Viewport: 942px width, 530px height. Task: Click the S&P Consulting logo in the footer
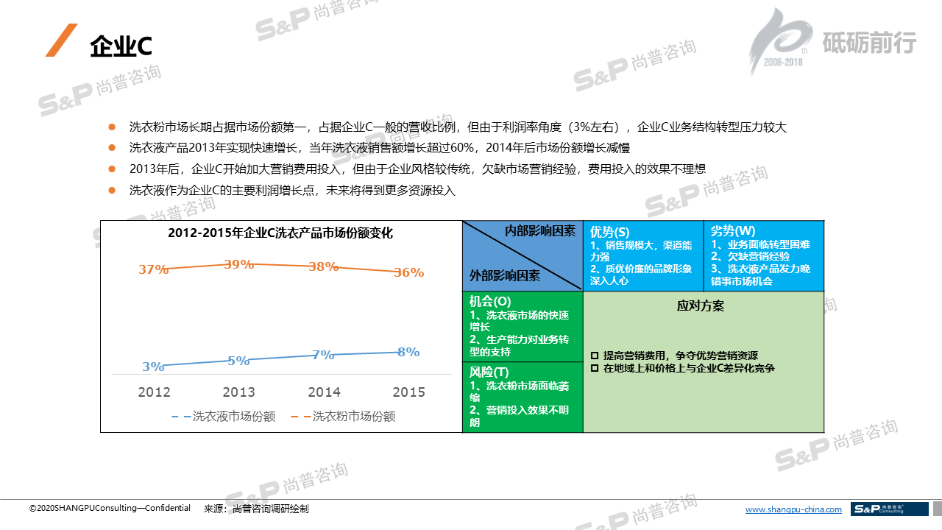point(889,509)
